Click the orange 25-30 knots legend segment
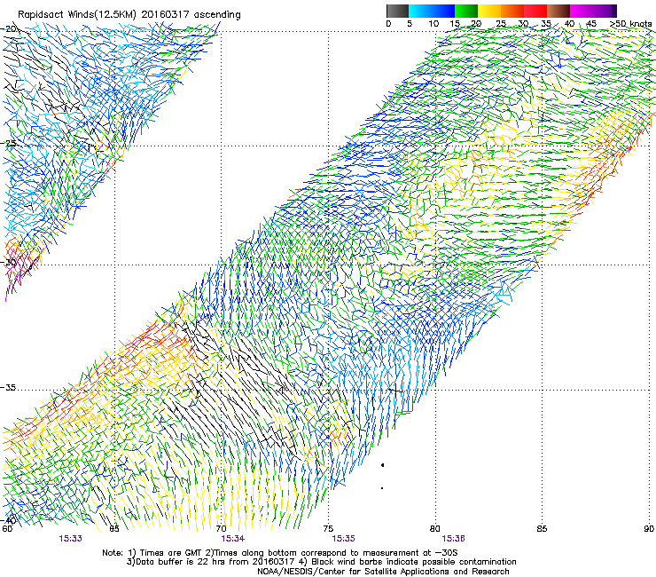 click(512, 11)
